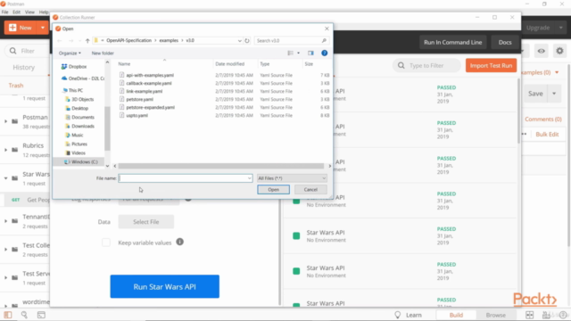Screen dimensions: 571x321
Task: Open Trash in Postman sidebar
Action: coord(16,86)
